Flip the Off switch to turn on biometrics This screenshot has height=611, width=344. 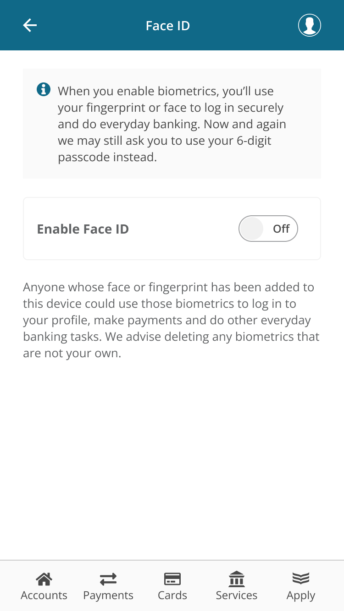tap(268, 228)
